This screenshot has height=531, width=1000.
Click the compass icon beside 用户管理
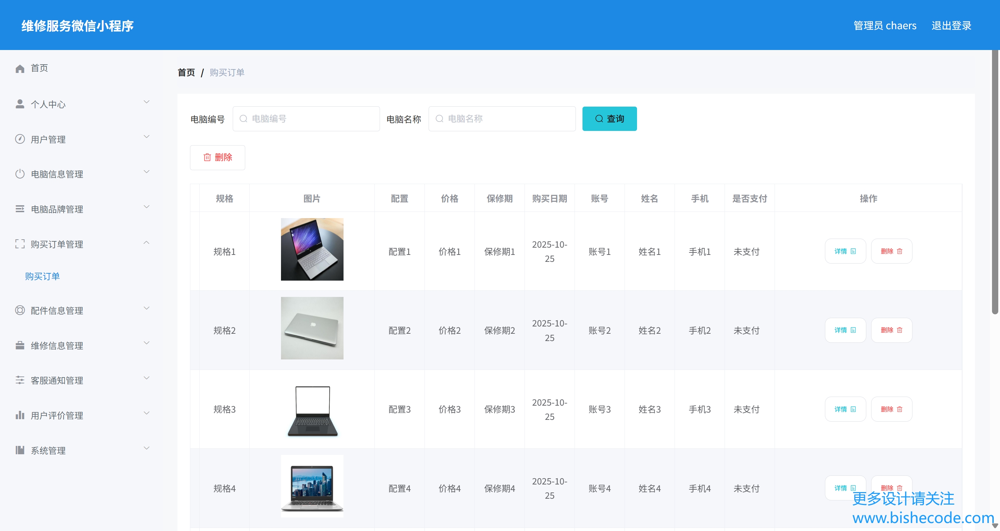[20, 139]
